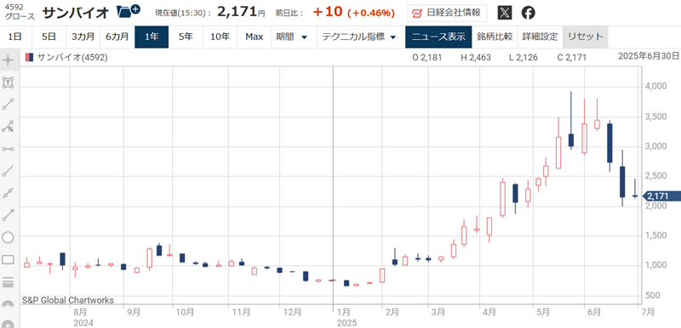This screenshot has width=681, height=328.
Task: Click the 4,000 price axis label
Action: pos(655,87)
